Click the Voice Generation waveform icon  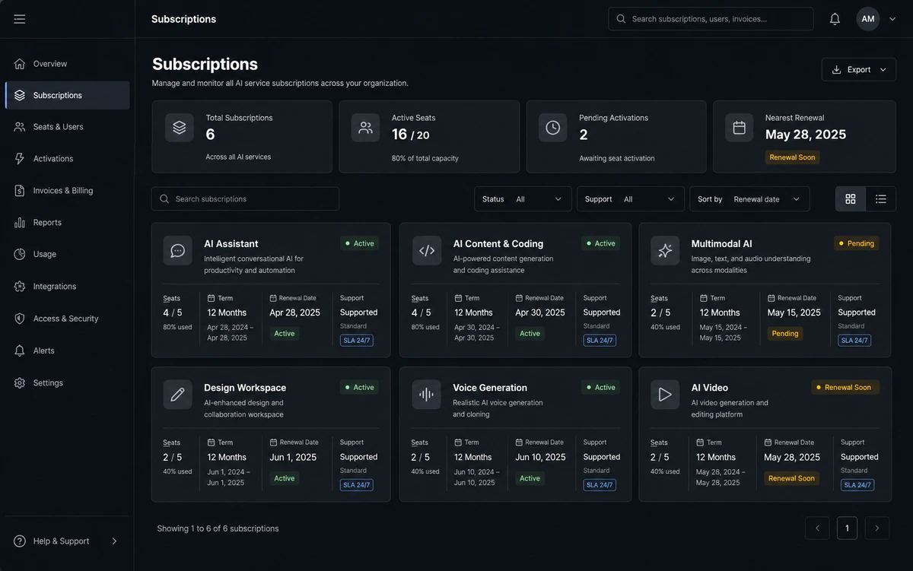[427, 395]
